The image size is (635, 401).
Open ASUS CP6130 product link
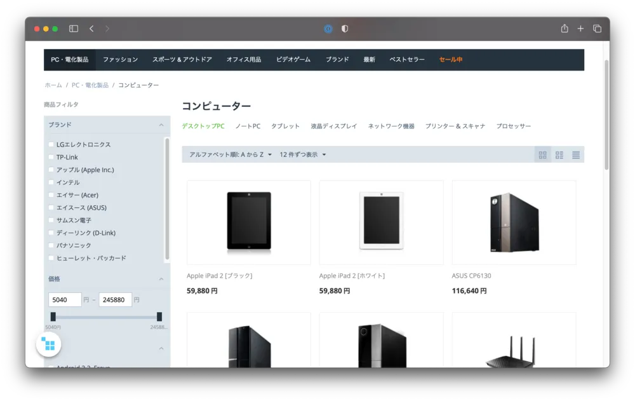coord(471,276)
